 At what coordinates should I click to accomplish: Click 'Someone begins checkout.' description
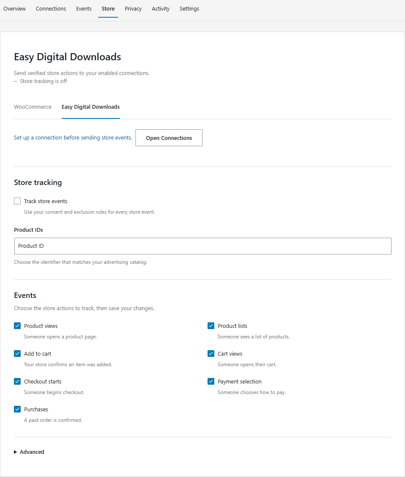tap(54, 392)
